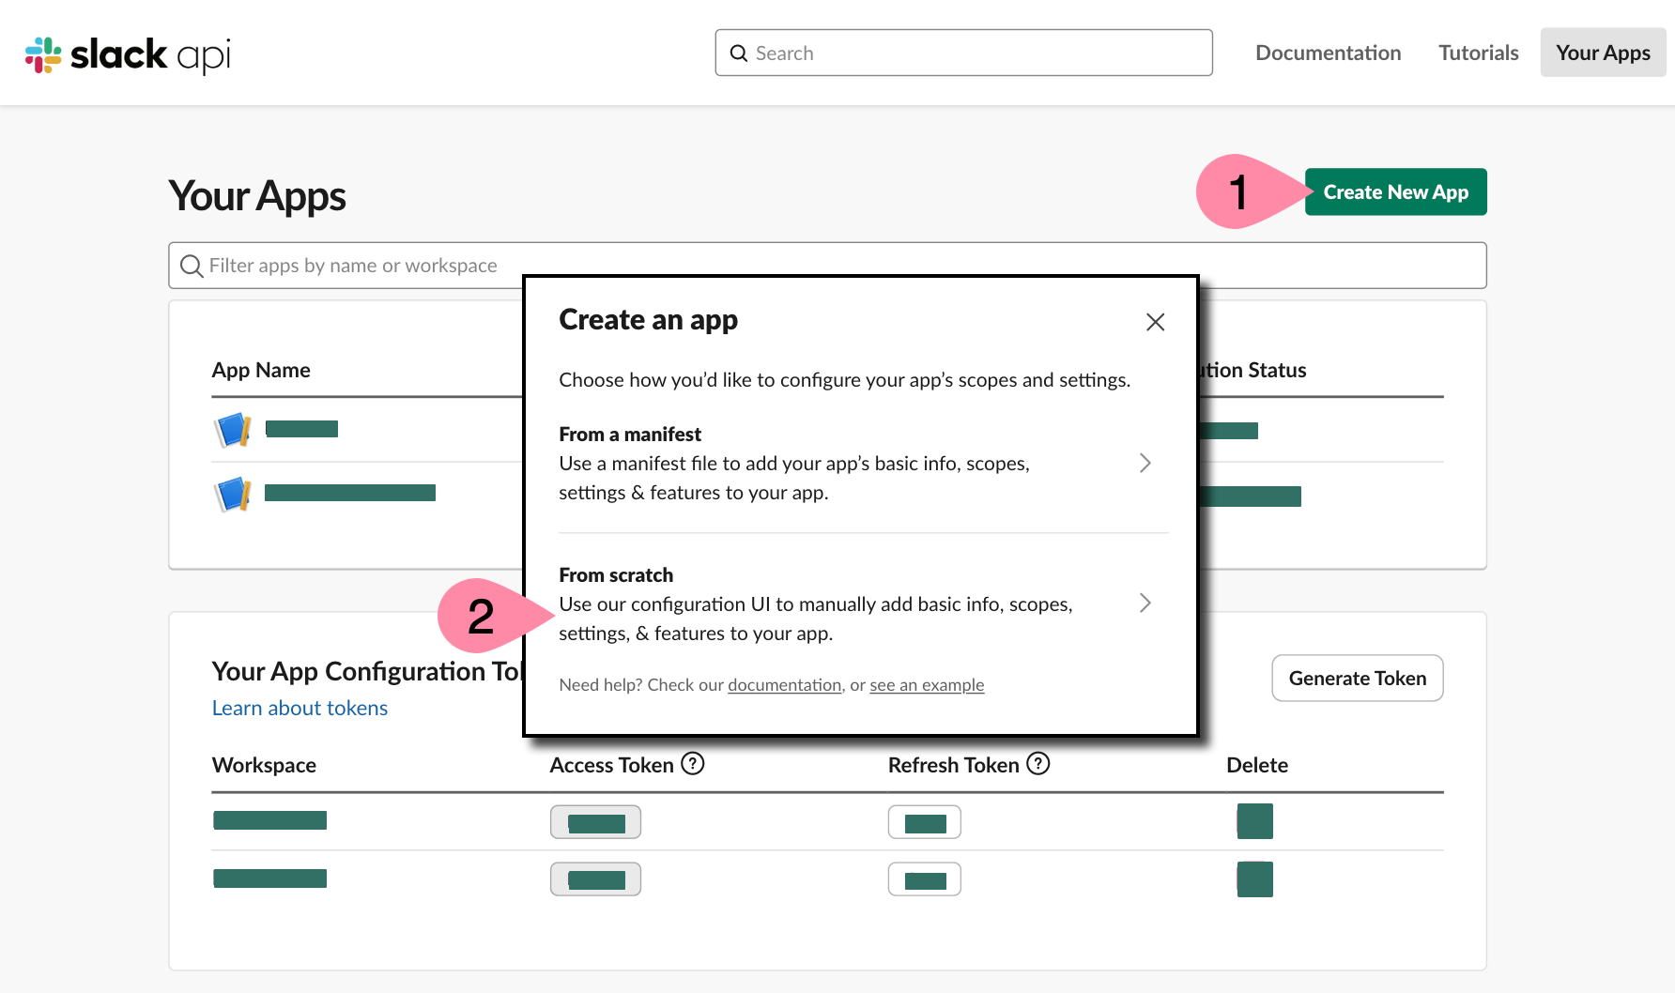
Task: Click the delete icon in second workspace row
Action: click(x=1254, y=879)
